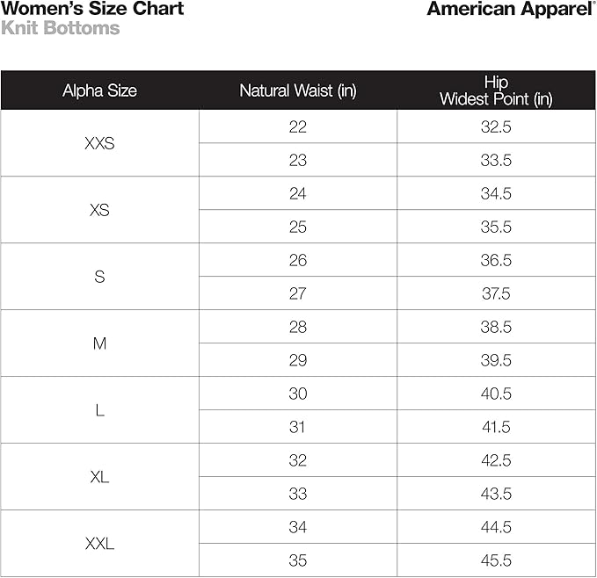Select the XXS alpha size cell

99,143
